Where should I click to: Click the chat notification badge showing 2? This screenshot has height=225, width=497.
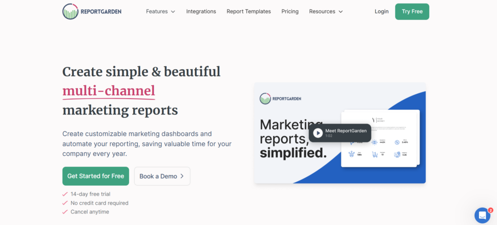491,210
